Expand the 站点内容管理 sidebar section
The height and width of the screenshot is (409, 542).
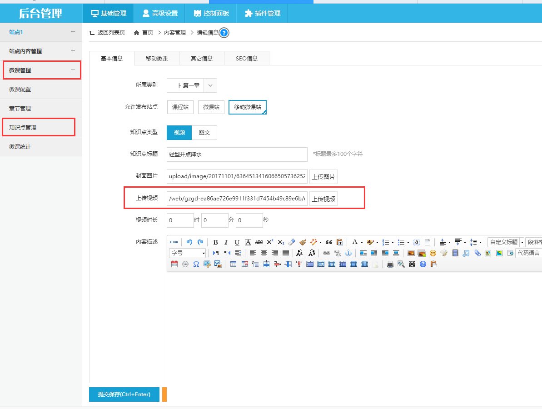[x=73, y=51]
